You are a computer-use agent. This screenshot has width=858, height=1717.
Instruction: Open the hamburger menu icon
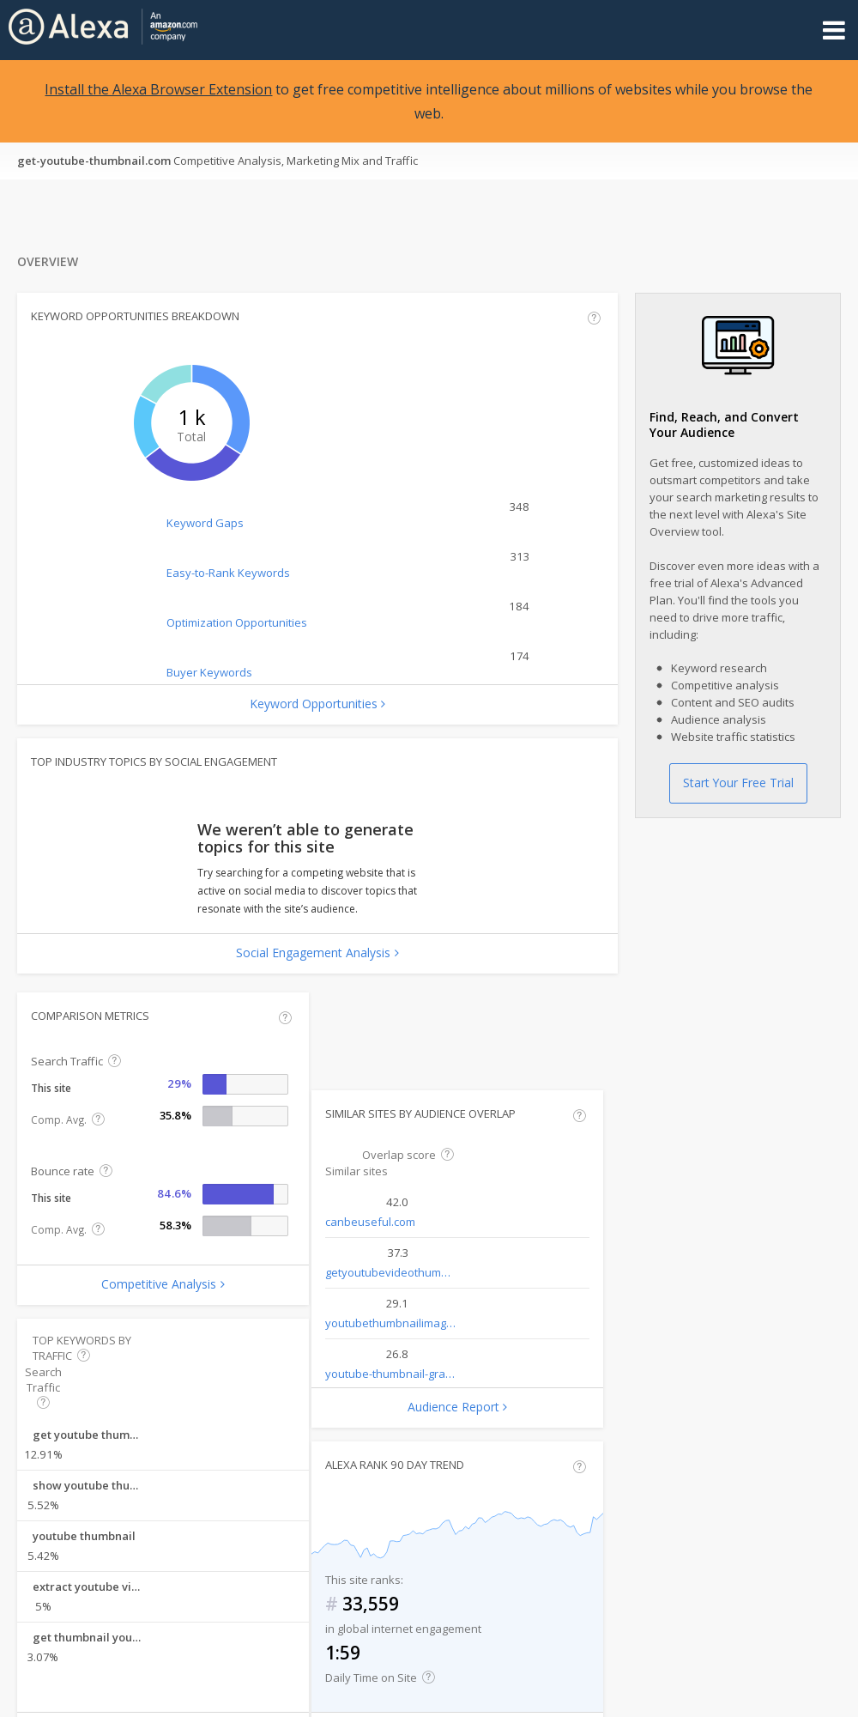tap(833, 30)
